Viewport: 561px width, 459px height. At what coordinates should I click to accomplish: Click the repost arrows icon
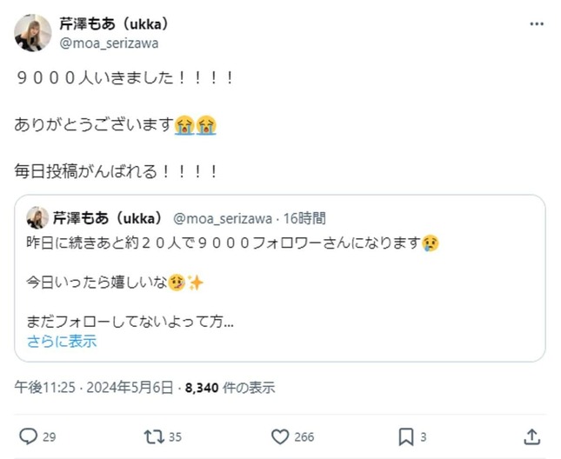[151, 436]
